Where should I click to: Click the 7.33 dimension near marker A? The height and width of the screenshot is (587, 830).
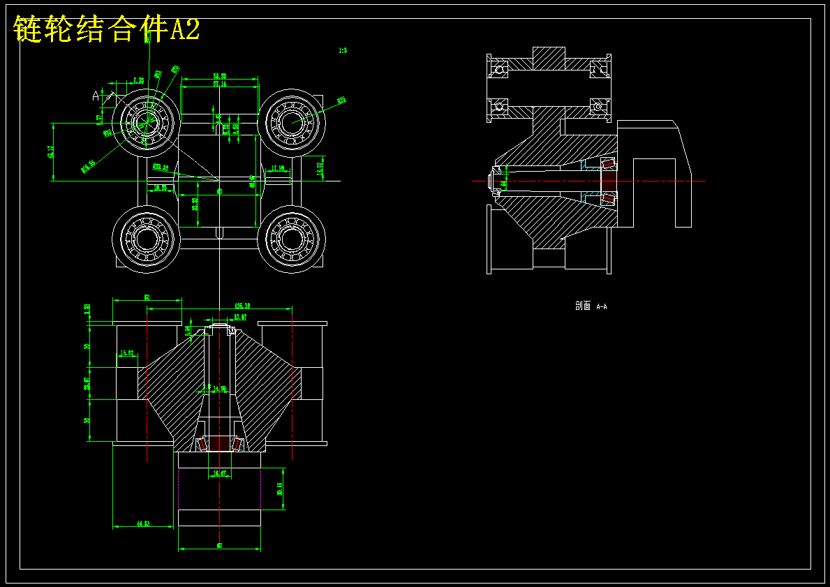pos(139,80)
